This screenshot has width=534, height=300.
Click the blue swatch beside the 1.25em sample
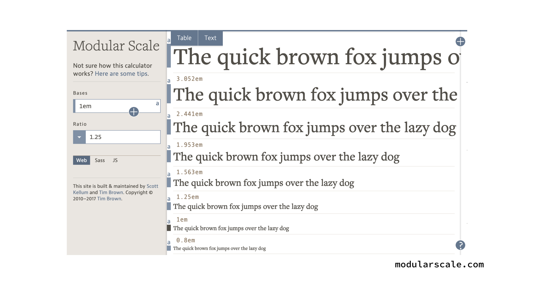[x=169, y=206]
